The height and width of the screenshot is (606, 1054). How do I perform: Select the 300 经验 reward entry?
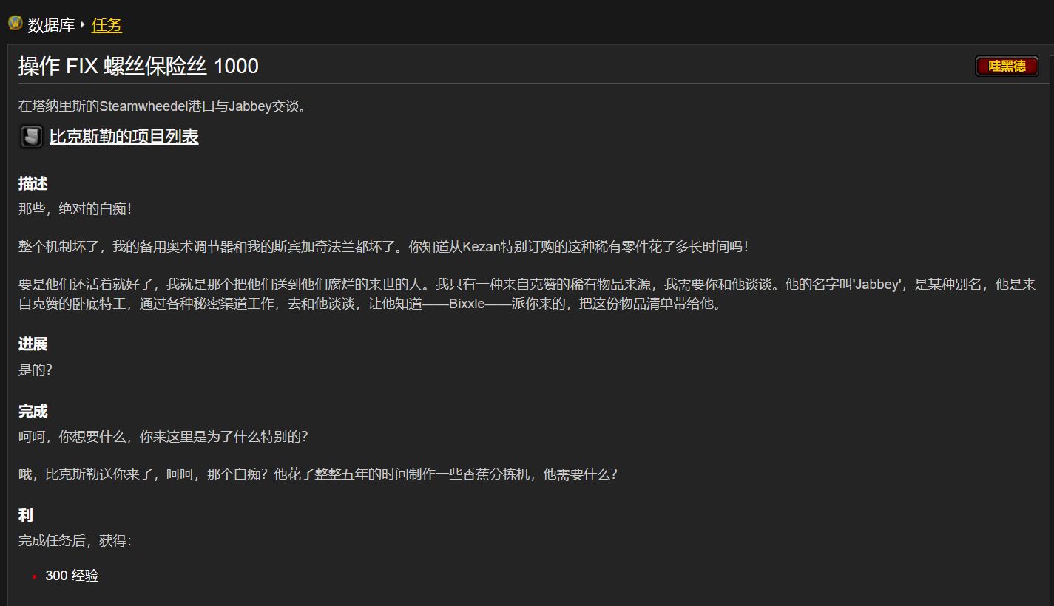[72, 576]
